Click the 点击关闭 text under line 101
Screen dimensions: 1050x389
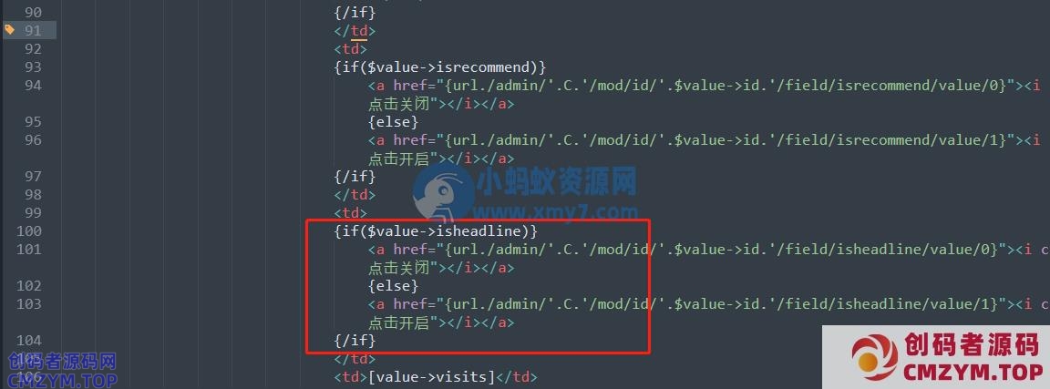pyautogui.click(x=398, y=268)
